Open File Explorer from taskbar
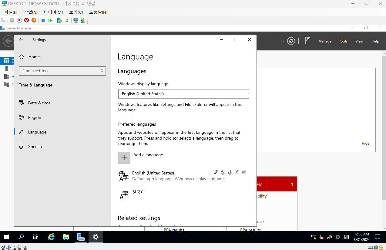This screenshot has width=386, height=250. point(66,237)
